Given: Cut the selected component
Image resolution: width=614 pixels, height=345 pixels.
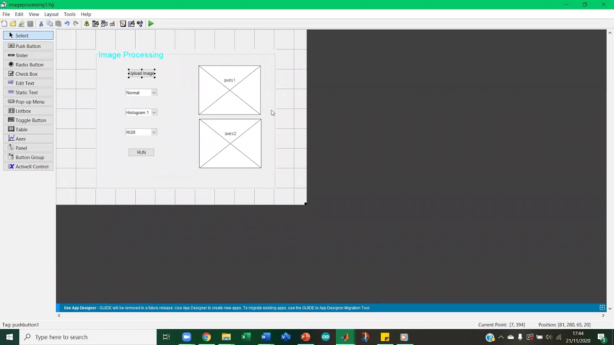Looking at the screenshot, I should coord(41,23).
